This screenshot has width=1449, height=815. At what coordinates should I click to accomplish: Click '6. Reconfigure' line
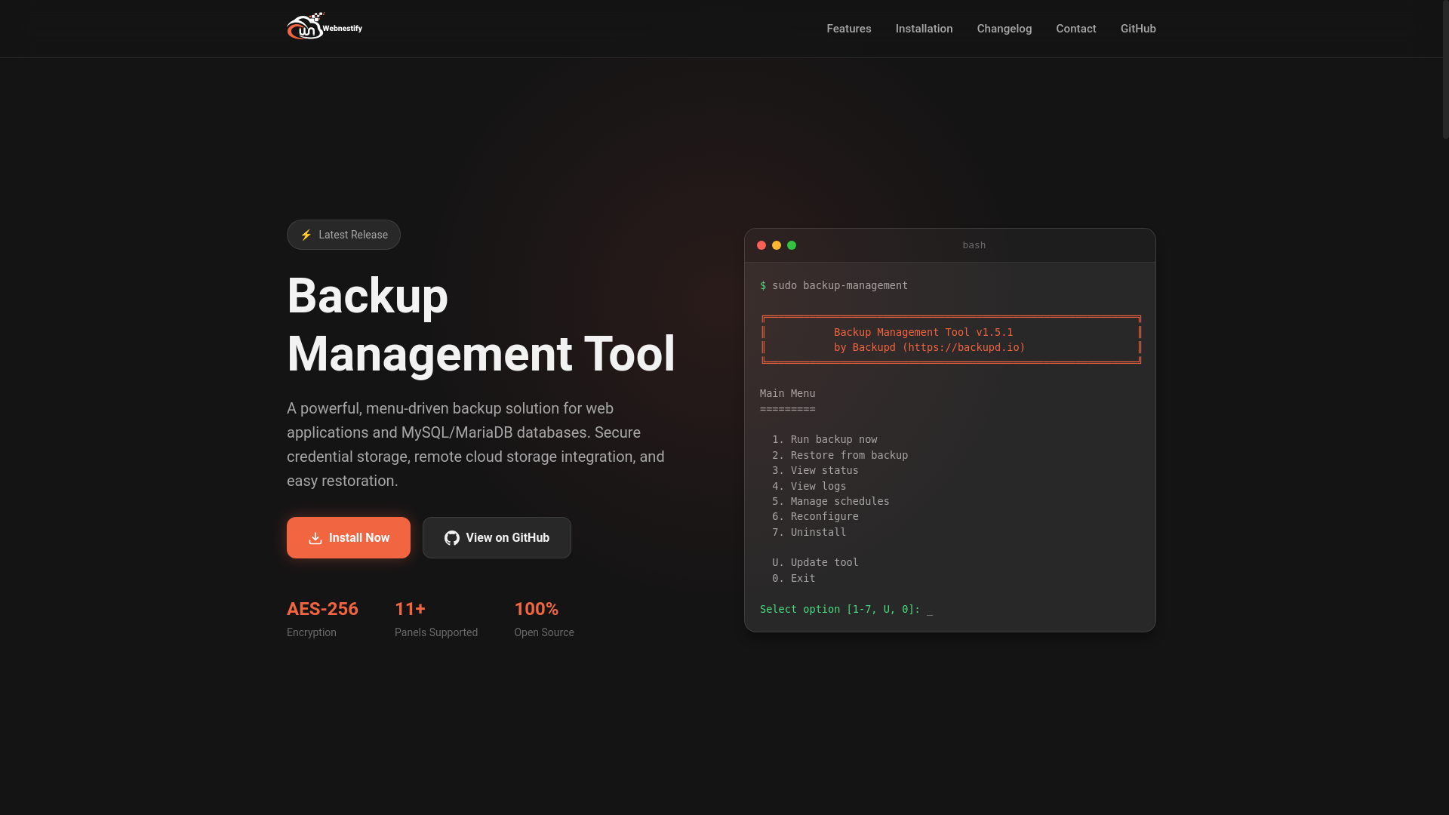pyautogui.click(x=815, y=516)
